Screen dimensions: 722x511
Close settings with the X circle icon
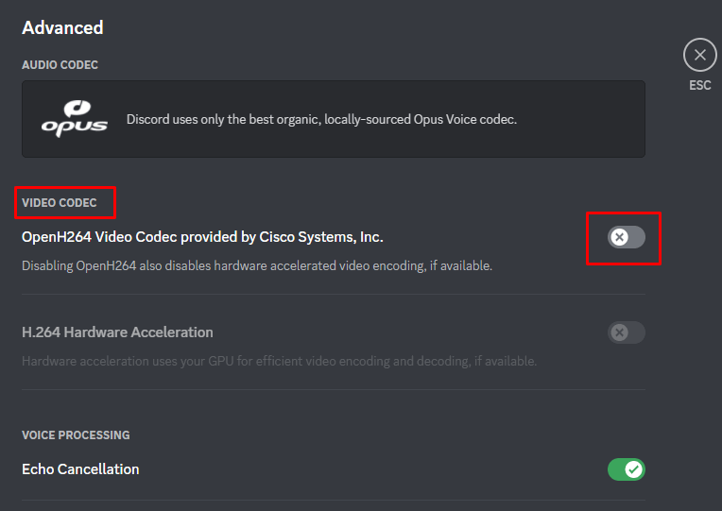click(x=699, y=56)
